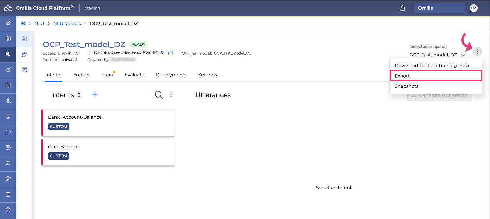Toggle the model options three-dot menu
This screenshot has width=490, height=219.
pos(477,52)
